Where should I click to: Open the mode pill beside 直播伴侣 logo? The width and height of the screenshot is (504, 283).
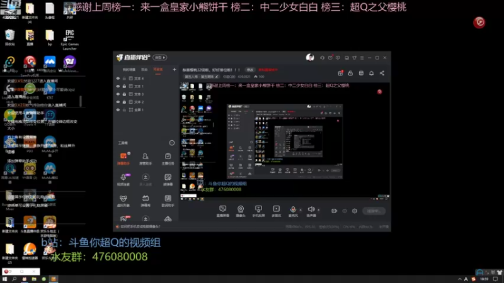pos(160,57)
